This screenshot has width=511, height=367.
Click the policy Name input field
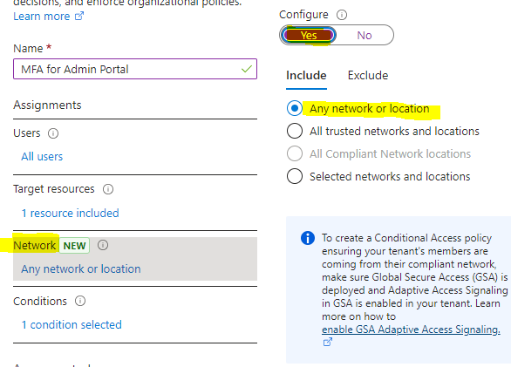tap(135, 69)
